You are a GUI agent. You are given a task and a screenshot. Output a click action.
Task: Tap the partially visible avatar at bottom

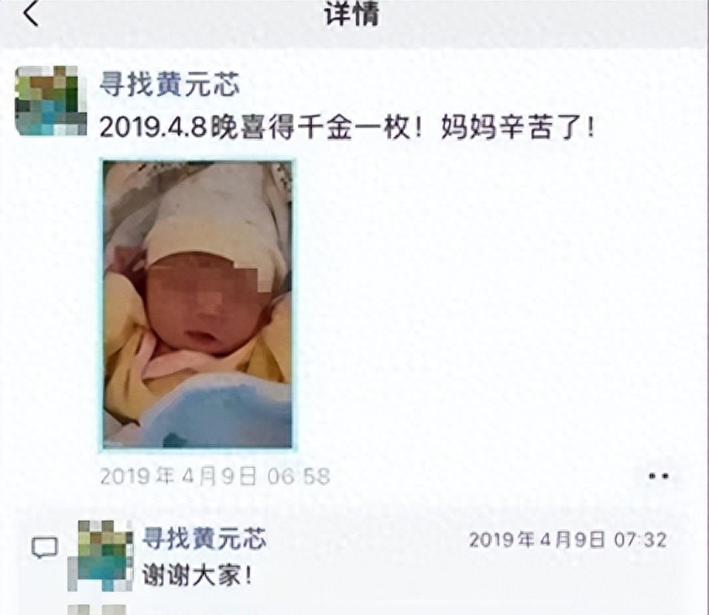tap(96, 610)
